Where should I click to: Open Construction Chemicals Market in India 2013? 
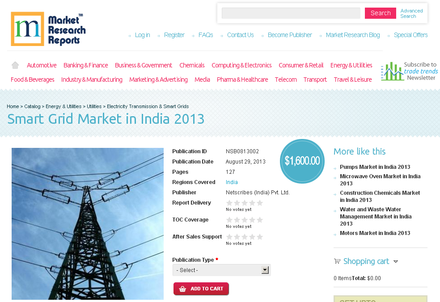click(x=380, y=196)
